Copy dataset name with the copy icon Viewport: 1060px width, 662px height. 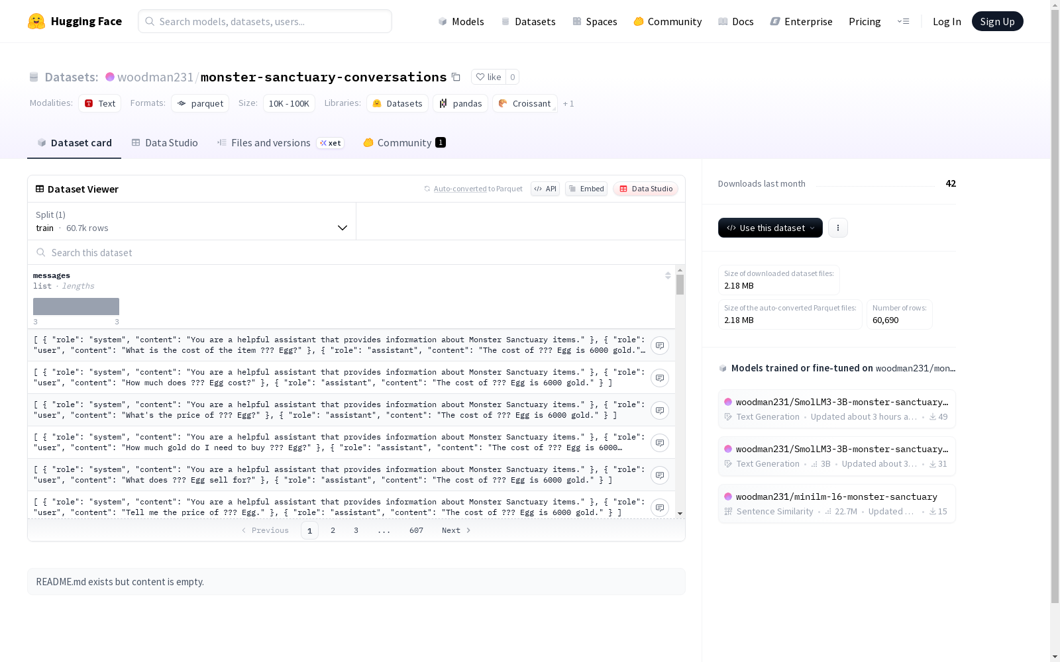click(456, 77)
